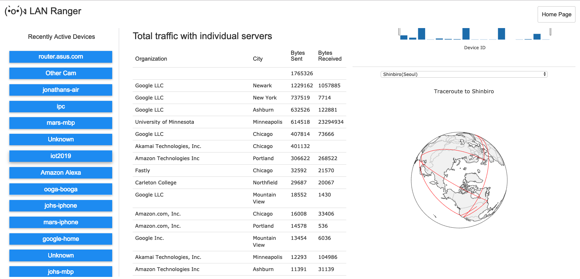
Task: Click the right brush handle on chart
Action: [550, 32]
